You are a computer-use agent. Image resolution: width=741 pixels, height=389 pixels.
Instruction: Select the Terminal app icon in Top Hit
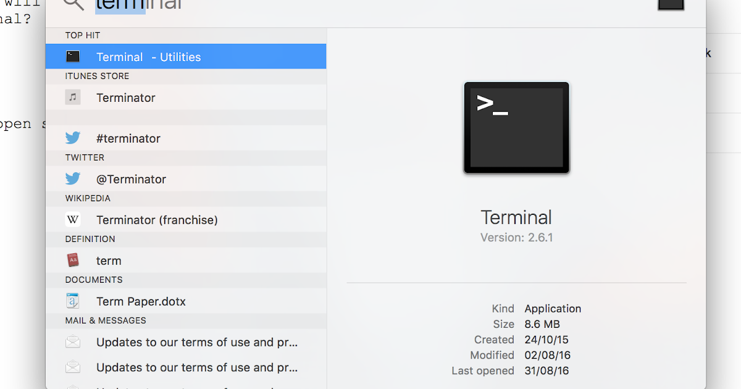coord(73,56)
